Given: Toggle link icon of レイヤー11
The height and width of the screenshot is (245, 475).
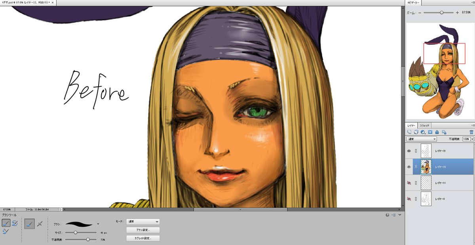Looking at the screenshot, I should [x=416, y=183].
